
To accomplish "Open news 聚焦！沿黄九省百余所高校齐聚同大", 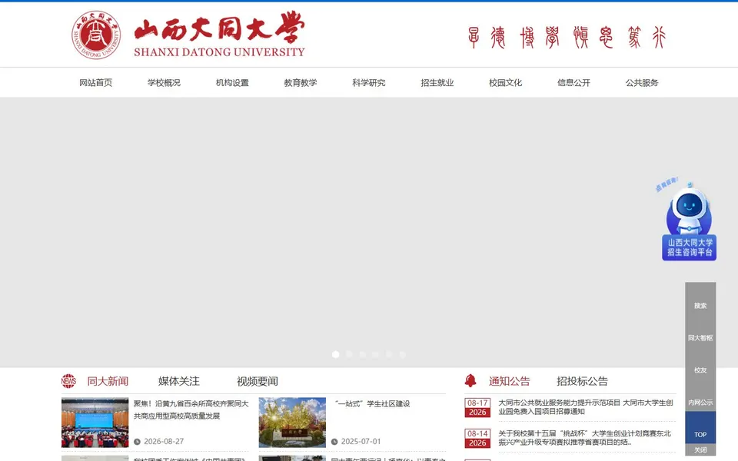I will pyautogui.click(x=191, y=410).
